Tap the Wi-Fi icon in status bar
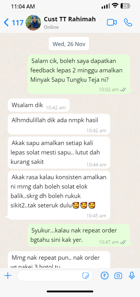140x297 pixels. (x=115, y=6)
